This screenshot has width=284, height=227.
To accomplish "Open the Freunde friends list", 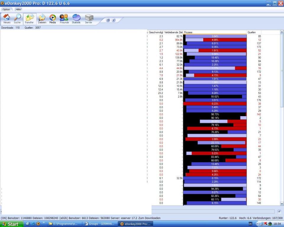I will (x=64, y=19).
